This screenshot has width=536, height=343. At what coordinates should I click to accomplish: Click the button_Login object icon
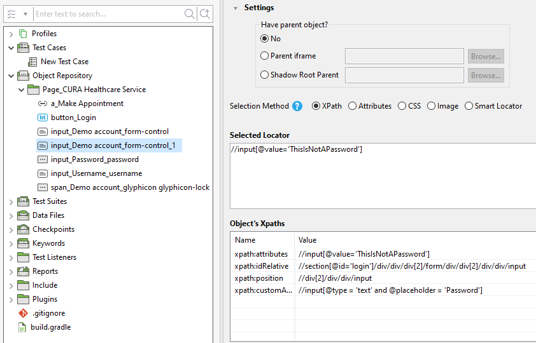point(43,118)
